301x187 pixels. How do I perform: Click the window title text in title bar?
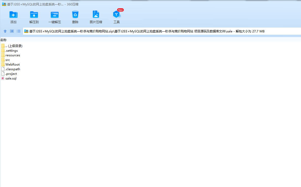43,4
